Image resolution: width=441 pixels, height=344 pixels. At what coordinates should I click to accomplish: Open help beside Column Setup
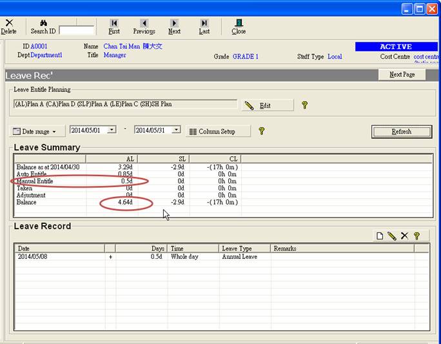[x=262, y=131]
